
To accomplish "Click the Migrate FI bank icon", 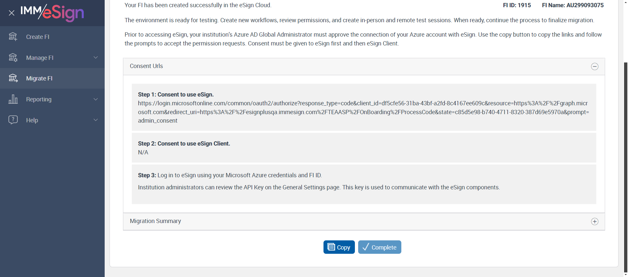I will pyautogui.click(x=13, y=78).
